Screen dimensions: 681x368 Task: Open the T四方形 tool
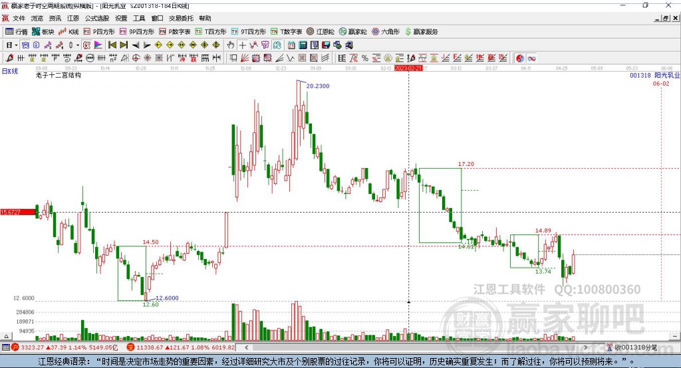click(x=211, y=32)
